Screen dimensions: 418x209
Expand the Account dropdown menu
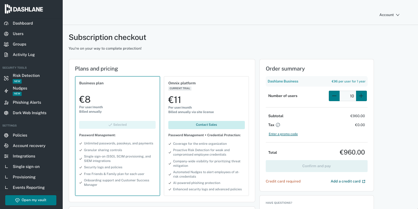click(x=390, y=15)
